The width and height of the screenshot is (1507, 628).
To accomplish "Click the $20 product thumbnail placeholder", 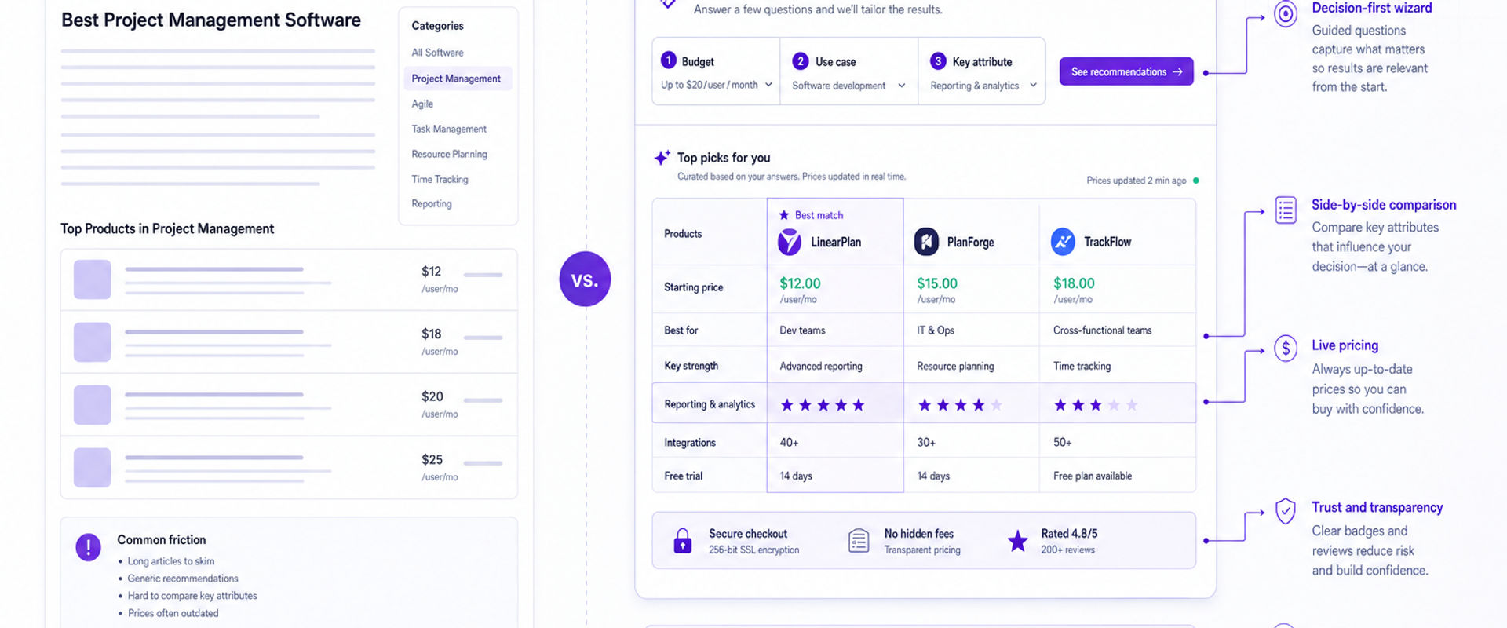I will pyautogui.click(x=93, y=405).
